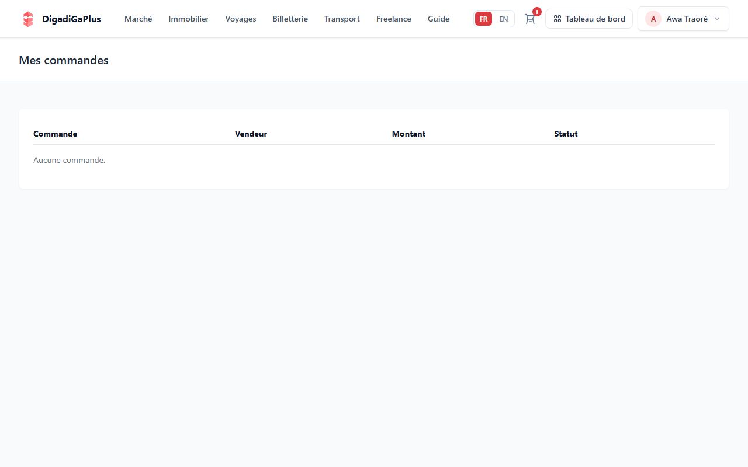Open the Freelance section
The image size is (748, 467).
(394, 19)
